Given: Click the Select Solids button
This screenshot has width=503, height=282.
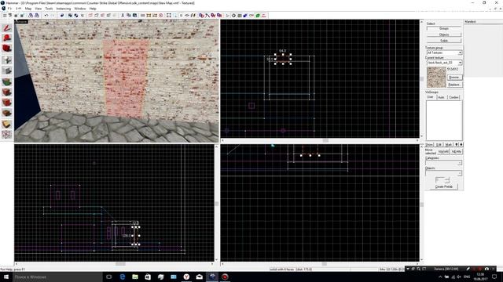Looking at the screenshot, I should [444, 41].
